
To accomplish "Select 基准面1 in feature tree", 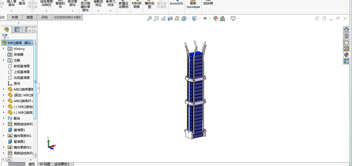I will (x=19, y=130).
